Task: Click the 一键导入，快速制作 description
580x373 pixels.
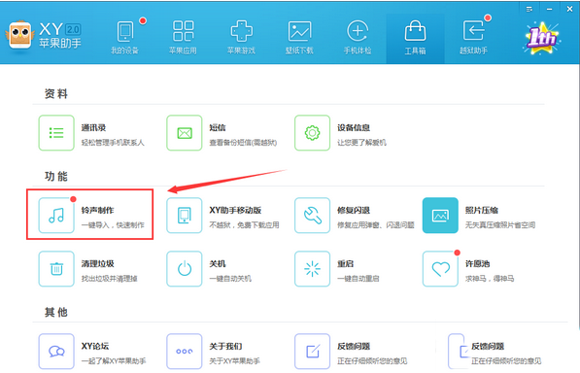Action: 113,225
